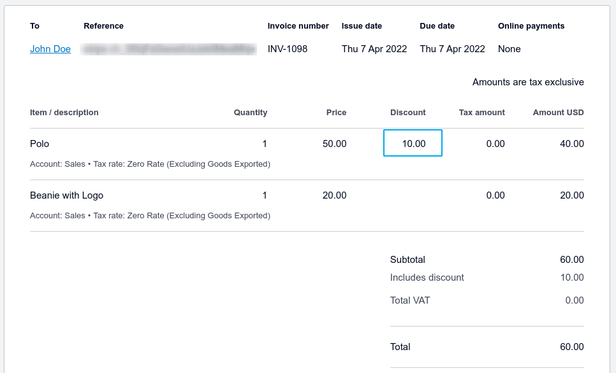Select the invoice number INV-1098
This screenshot has height=373, width=616.
(287, 49)
